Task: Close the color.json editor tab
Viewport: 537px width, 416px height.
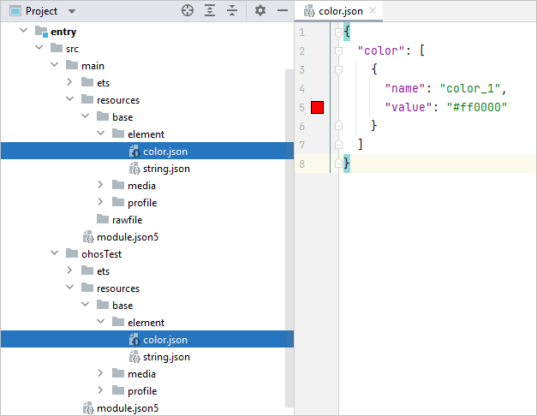Action: [373, 11]
